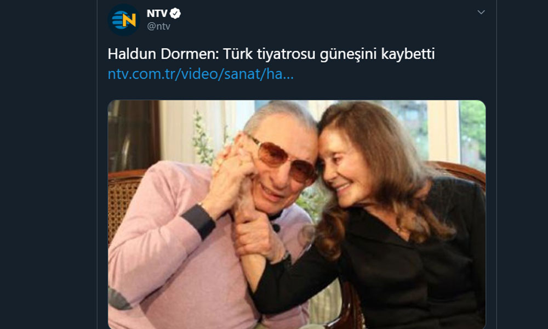Click the blue verified badge beside NTV

[175, 14]
